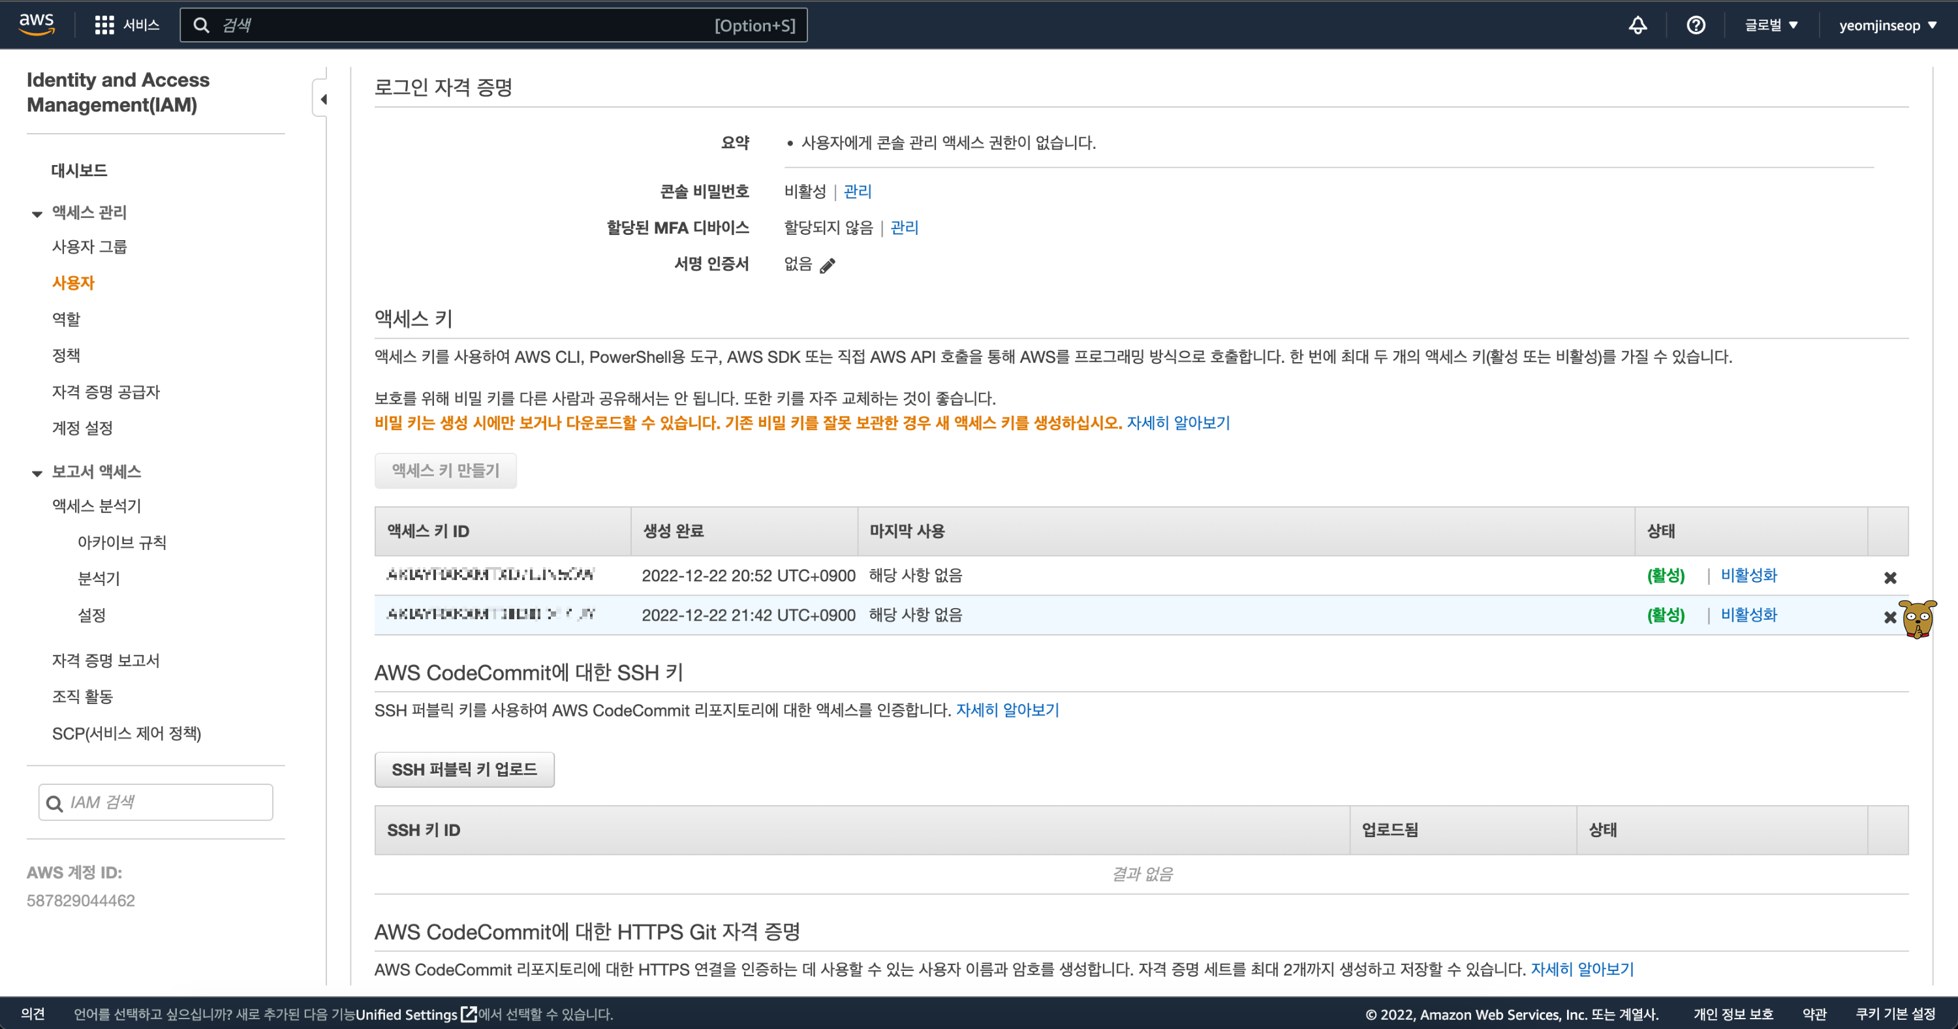Click the dog character overlay icon

tap(1918, 619)
